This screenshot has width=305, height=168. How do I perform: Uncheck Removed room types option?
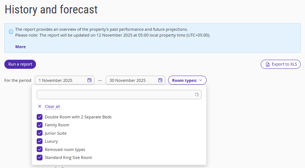click(40, 150)
